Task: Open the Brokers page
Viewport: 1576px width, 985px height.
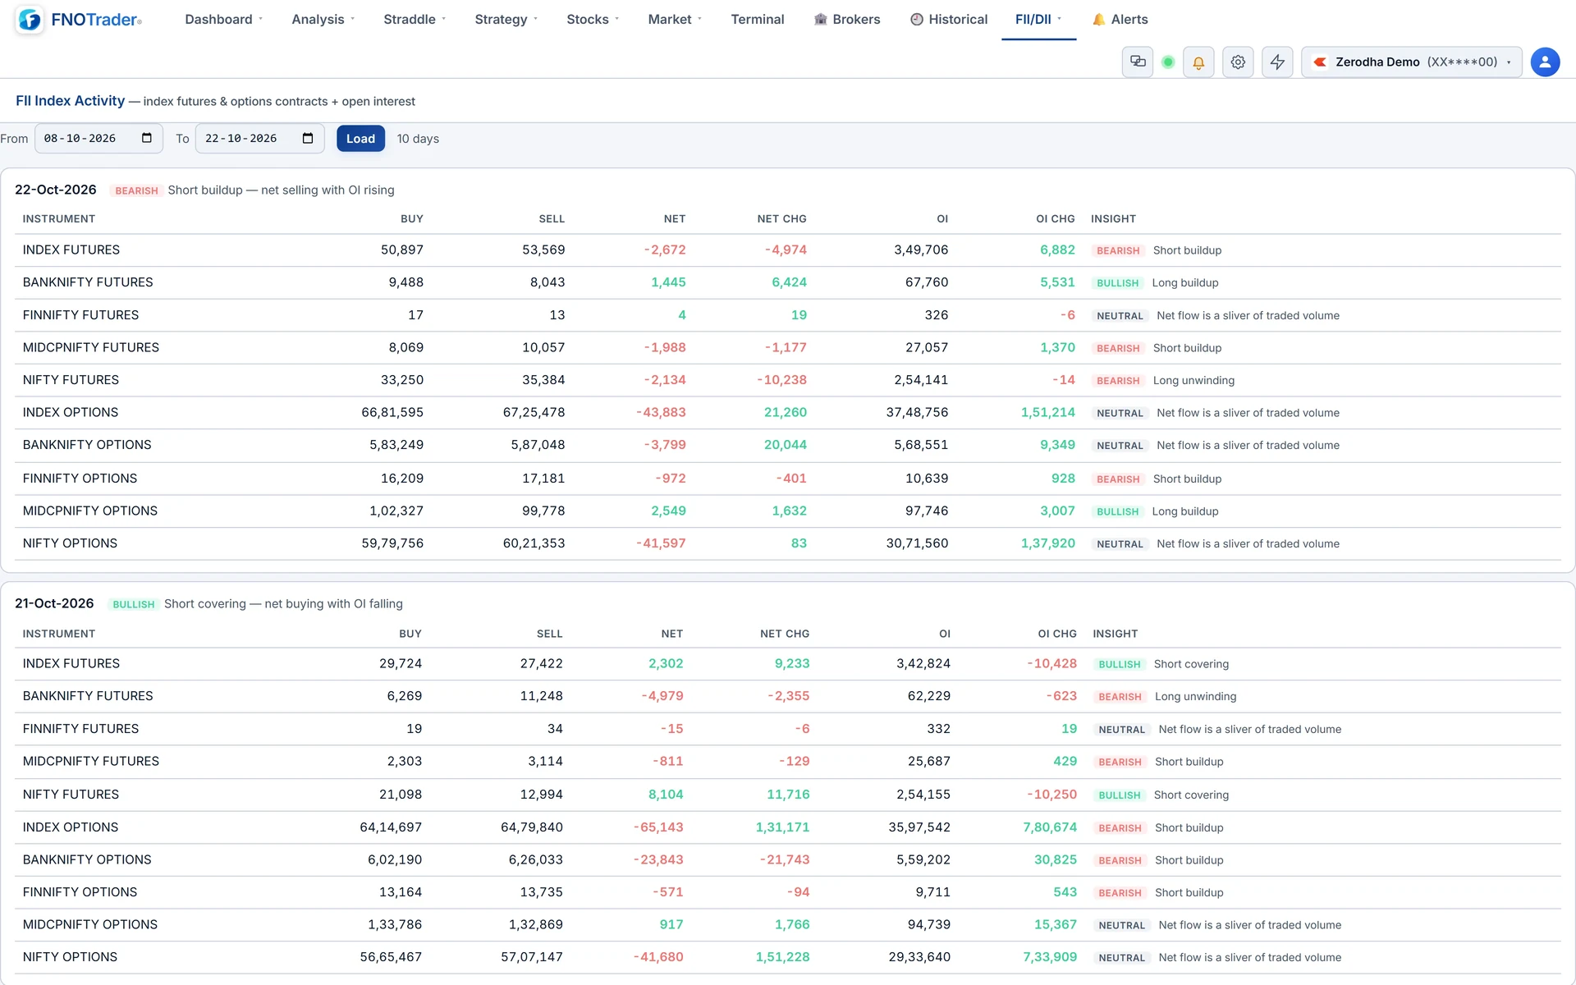Action: point(847,19)
